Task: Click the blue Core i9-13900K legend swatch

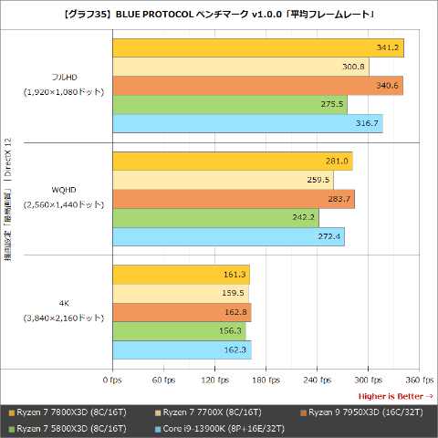Action: point(158,430)
